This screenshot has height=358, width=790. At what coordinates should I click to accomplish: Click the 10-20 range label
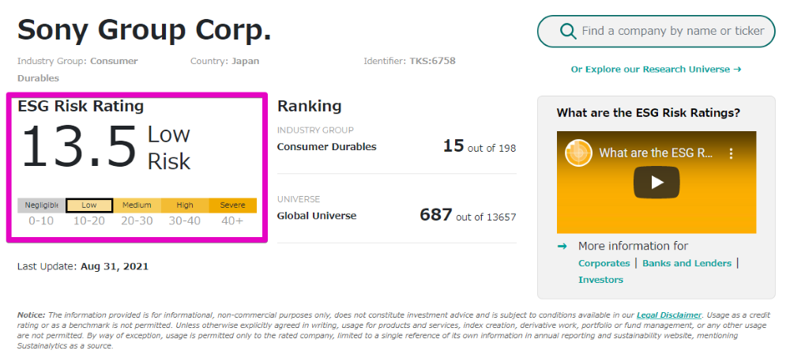tap(89, 220)
